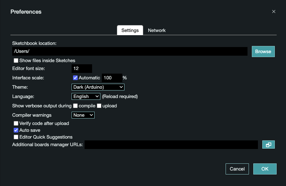This screenshot has width=286, height=186.
Task: Uncheck Automatic interface scale
Action: [75, 78]
